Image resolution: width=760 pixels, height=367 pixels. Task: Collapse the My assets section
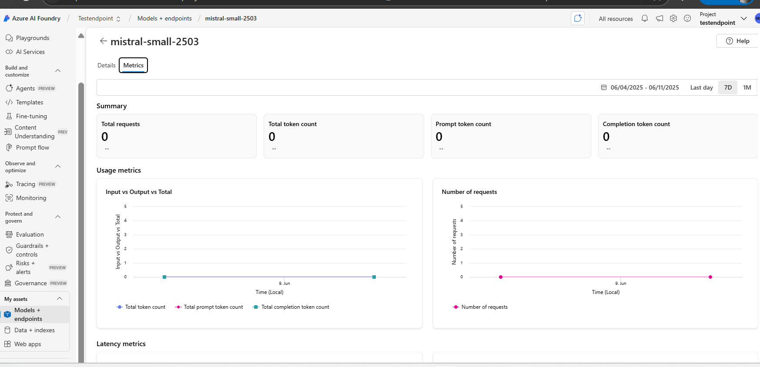coord(60,299)
